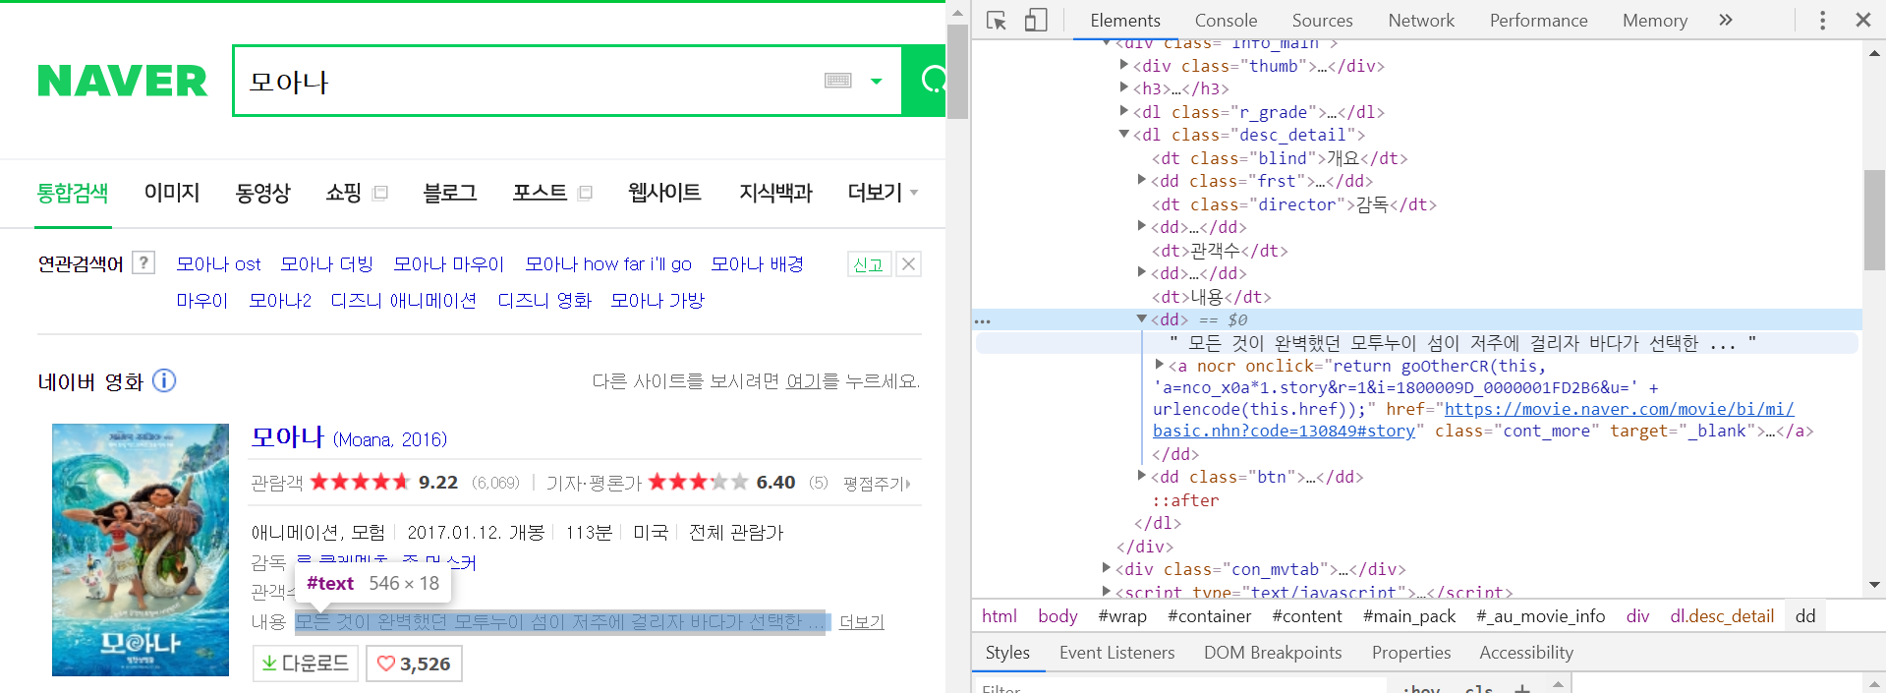Switch to the Performance tab
The height and width of the screenshot is (693, 1886).
click(x=1538, y=20)
